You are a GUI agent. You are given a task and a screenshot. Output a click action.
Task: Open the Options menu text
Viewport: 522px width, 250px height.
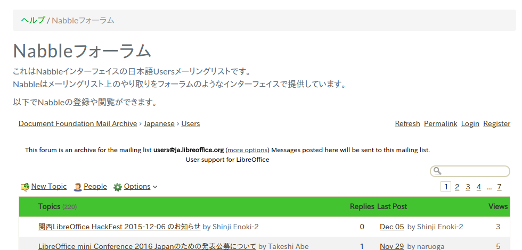click(x=137, y=187)
